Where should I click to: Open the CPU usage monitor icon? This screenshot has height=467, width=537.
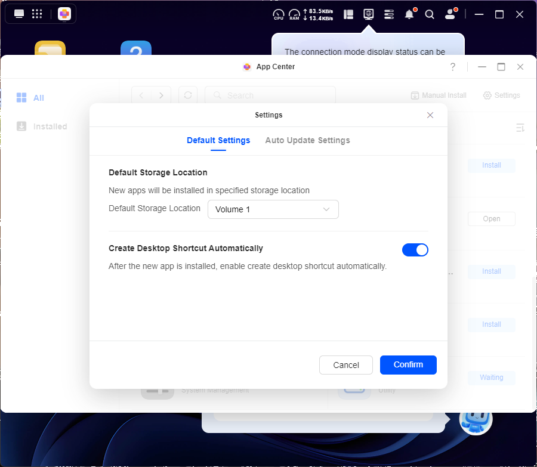279,14
